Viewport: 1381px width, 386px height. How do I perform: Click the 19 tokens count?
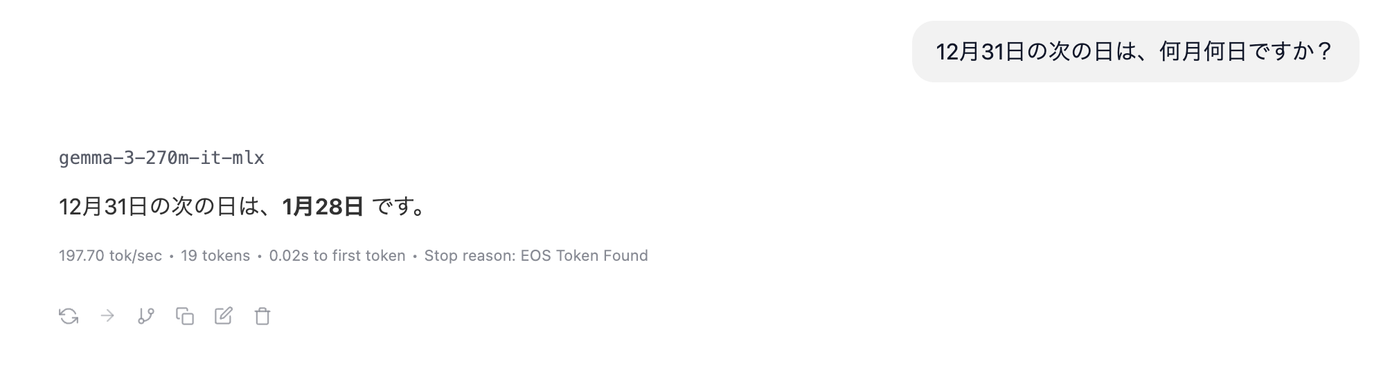[215, 256]
